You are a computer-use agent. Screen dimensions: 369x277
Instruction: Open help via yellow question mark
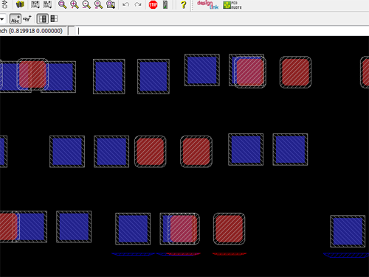click(183, 4)
